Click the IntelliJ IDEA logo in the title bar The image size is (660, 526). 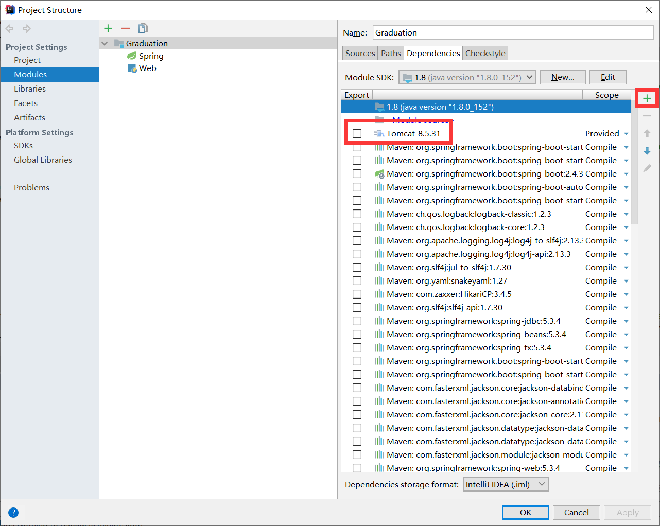(x=10, y=10)
